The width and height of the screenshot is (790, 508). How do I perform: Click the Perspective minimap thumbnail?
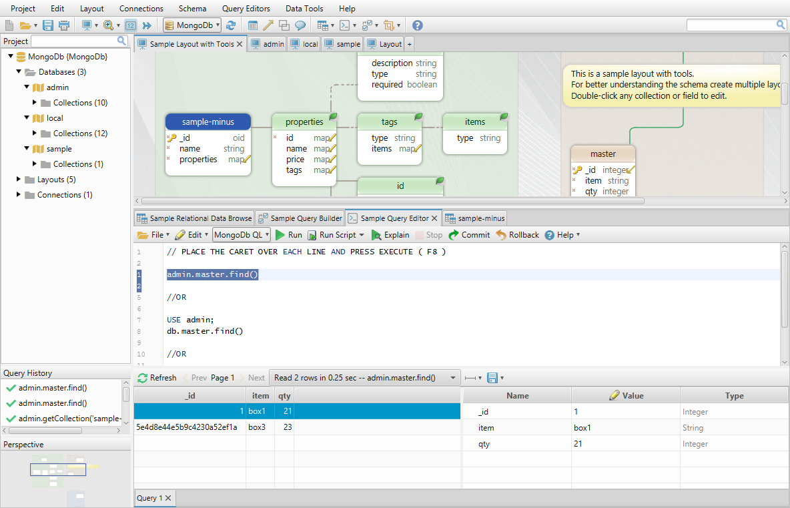pos(58,469)
